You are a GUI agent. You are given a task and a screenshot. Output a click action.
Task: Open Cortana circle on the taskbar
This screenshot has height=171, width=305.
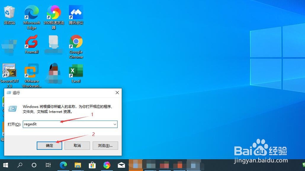(x=34, y=165)
